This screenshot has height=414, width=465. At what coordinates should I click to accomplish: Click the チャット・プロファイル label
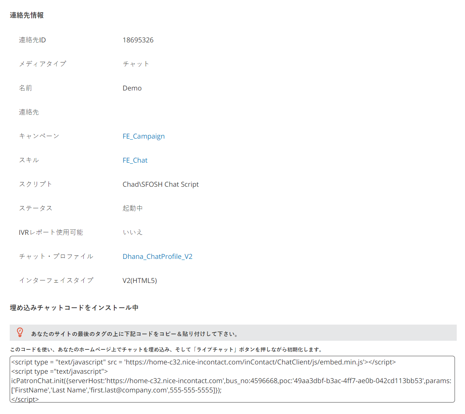coord(56,256)
